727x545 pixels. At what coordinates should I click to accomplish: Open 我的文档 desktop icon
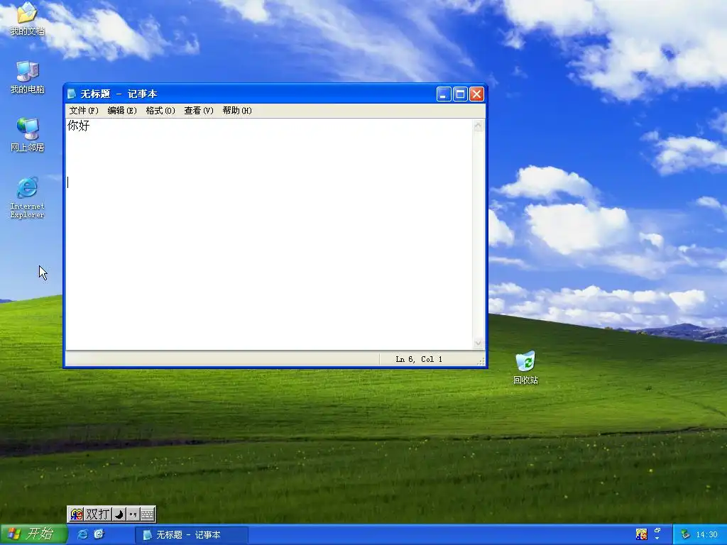click(27, 18)
